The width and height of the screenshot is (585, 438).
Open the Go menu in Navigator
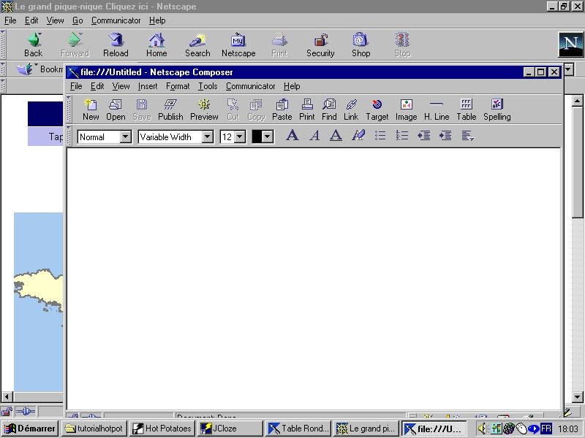(x=78, y=20)
